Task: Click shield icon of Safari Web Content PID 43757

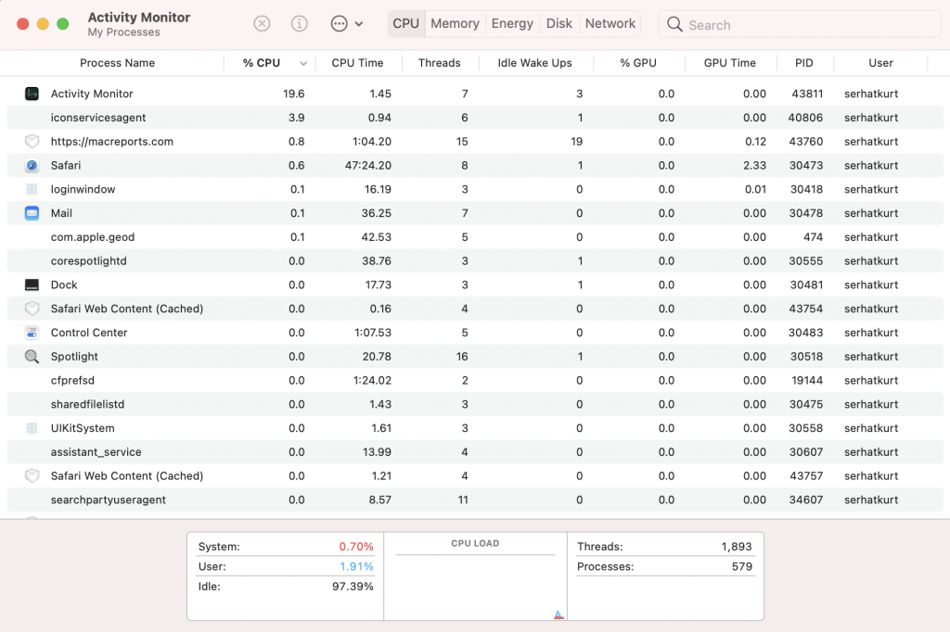Action: [32, 475]
